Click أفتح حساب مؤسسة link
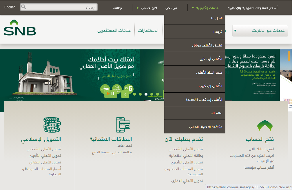Viewport: 292px width, 190px height. click(x=259, y=167)
